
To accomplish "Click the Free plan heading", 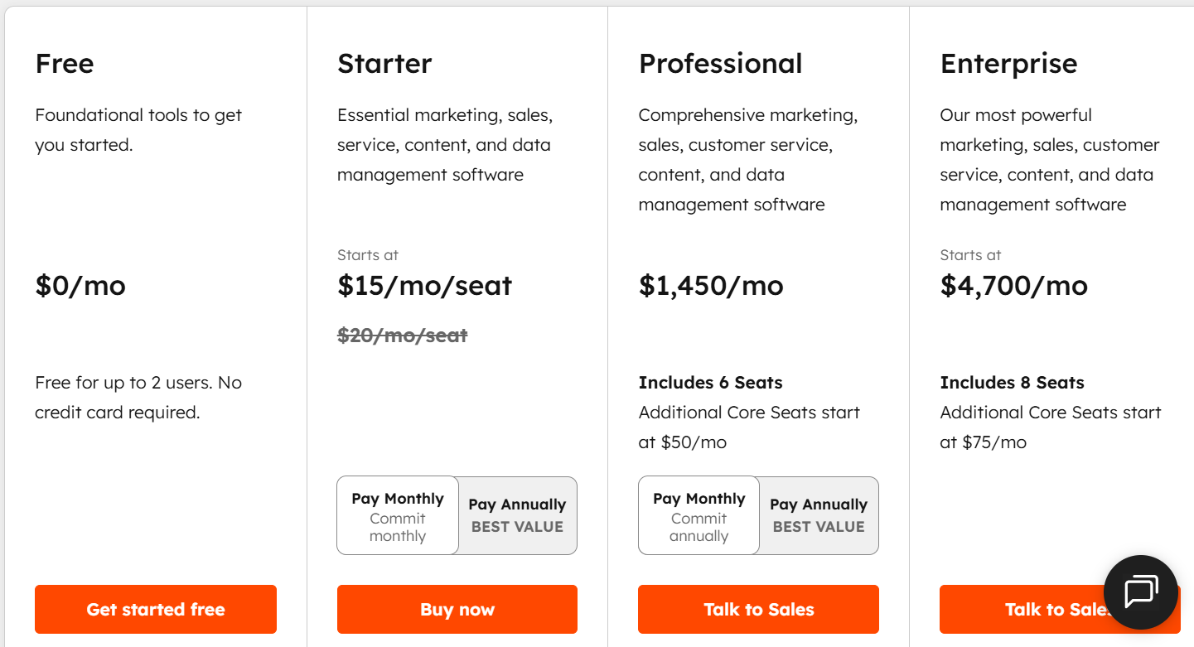I will (x=65, y=64).
